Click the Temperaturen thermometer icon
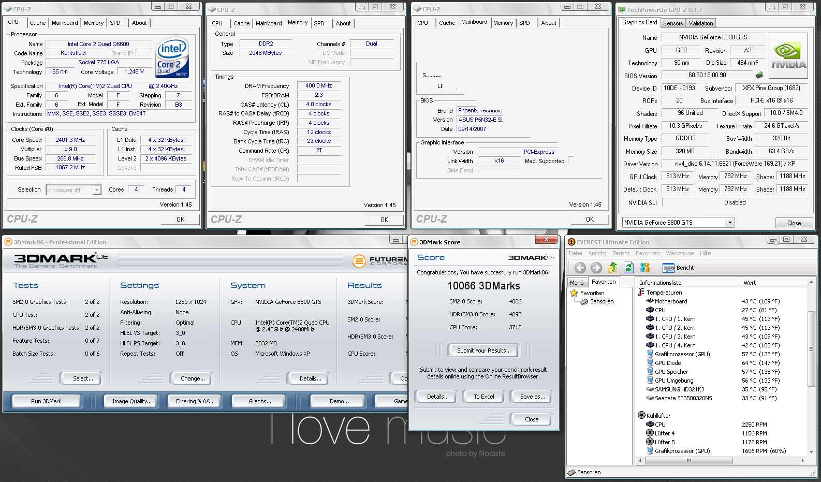The image size is (821, 482). pos(641,293)
